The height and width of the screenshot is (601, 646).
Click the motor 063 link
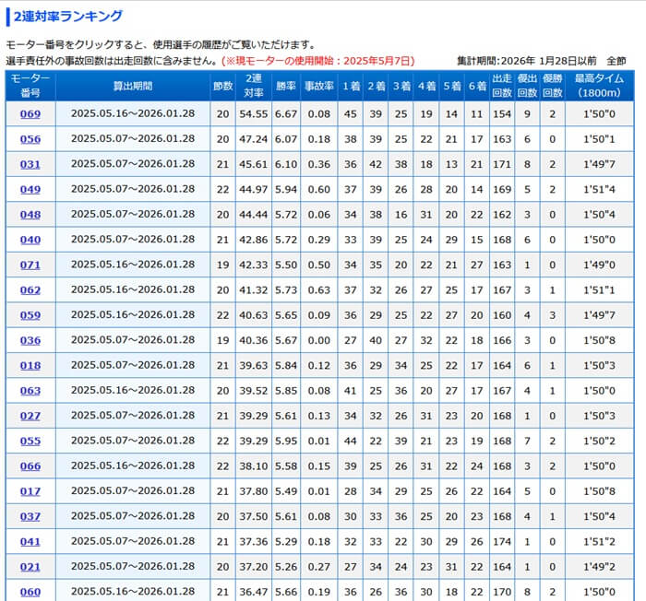pos(30,391)
